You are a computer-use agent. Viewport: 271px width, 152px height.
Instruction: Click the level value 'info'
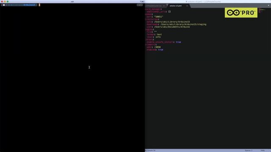pyautogui.click(x=158, y=37)
